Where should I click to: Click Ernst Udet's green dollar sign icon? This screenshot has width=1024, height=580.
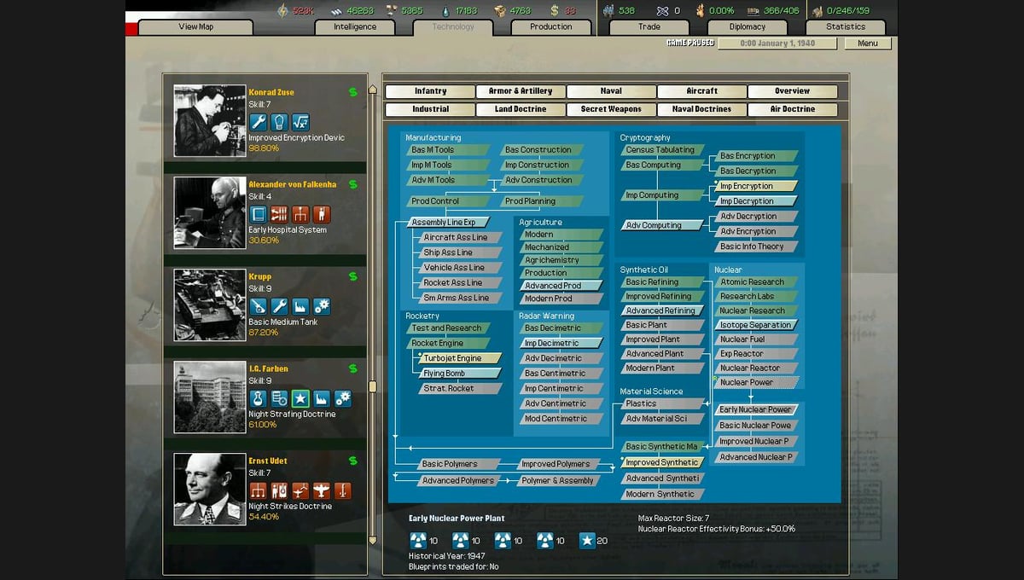click(x=353, y=461)
